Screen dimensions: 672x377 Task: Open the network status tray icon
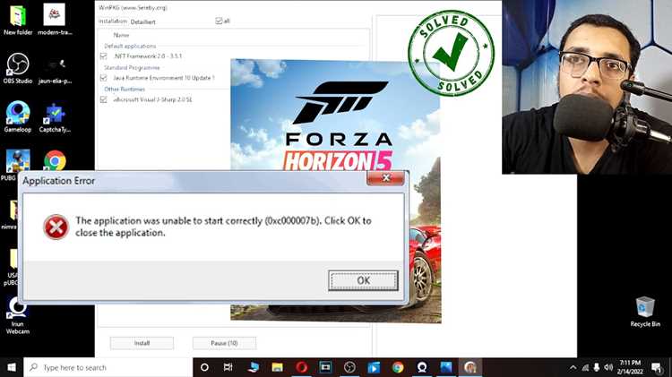[585, 367]
